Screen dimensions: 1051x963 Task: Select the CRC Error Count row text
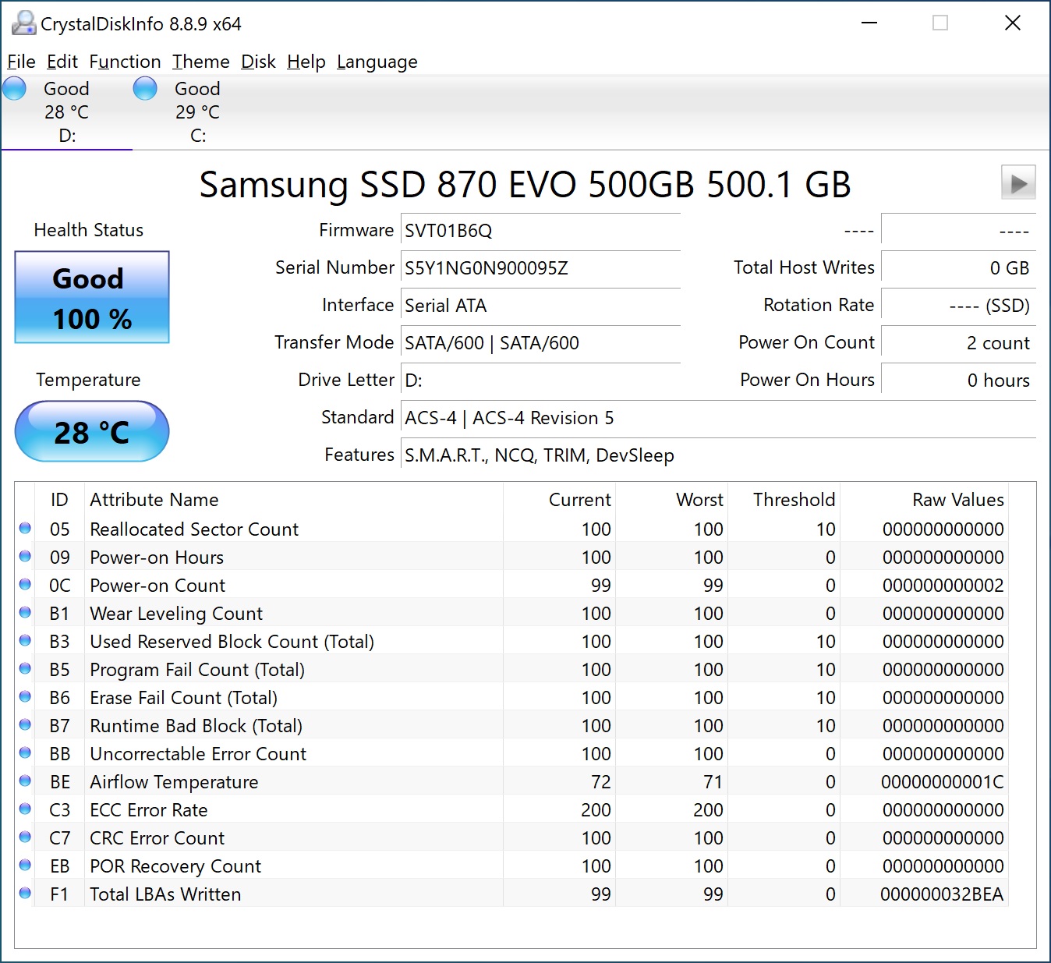(x=157, y=838)
